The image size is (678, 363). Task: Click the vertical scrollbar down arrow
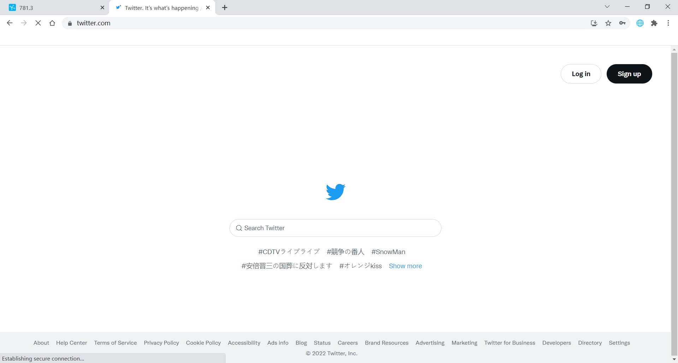(674, 359)
